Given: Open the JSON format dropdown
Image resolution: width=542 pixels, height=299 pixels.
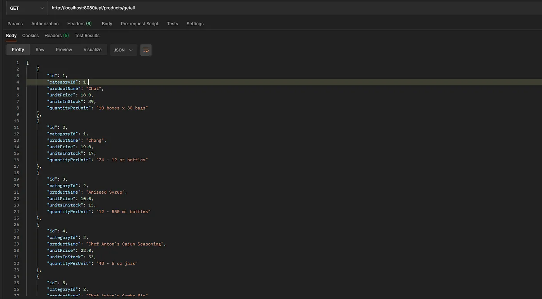Looking at the screenshot, I should [x=123, y=50].
